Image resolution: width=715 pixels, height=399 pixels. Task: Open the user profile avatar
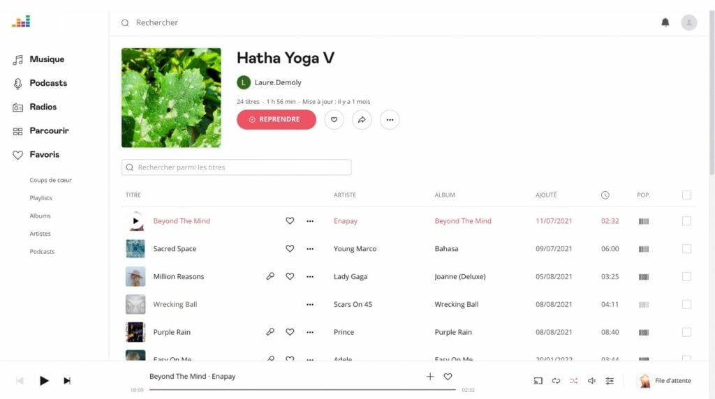(689, 22)
